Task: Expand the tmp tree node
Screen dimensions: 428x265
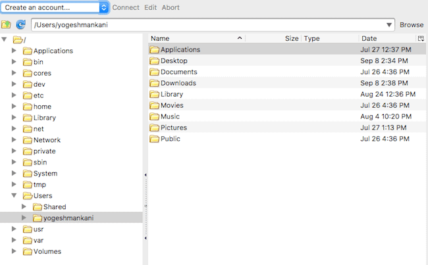Action: pyautogui.click(x=14, y=184)
